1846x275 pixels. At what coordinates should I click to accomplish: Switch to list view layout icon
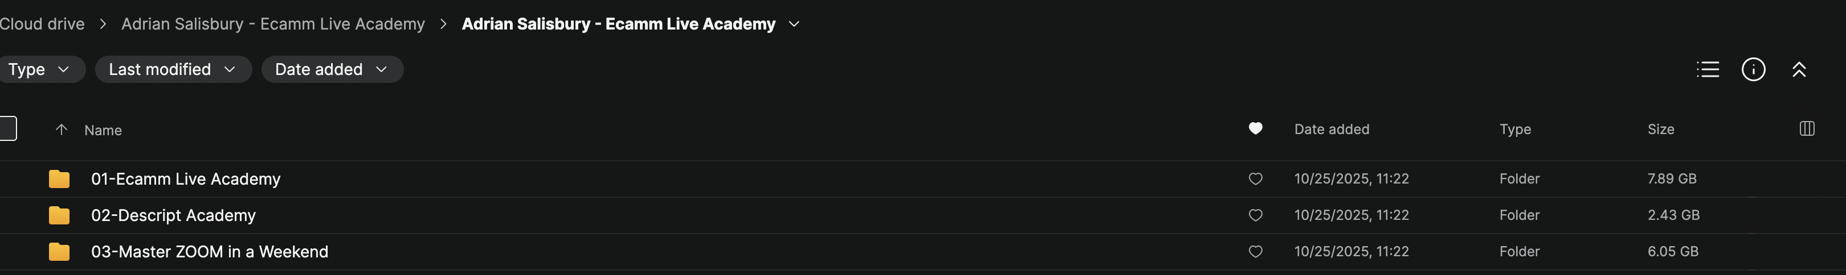[1708, 69]
